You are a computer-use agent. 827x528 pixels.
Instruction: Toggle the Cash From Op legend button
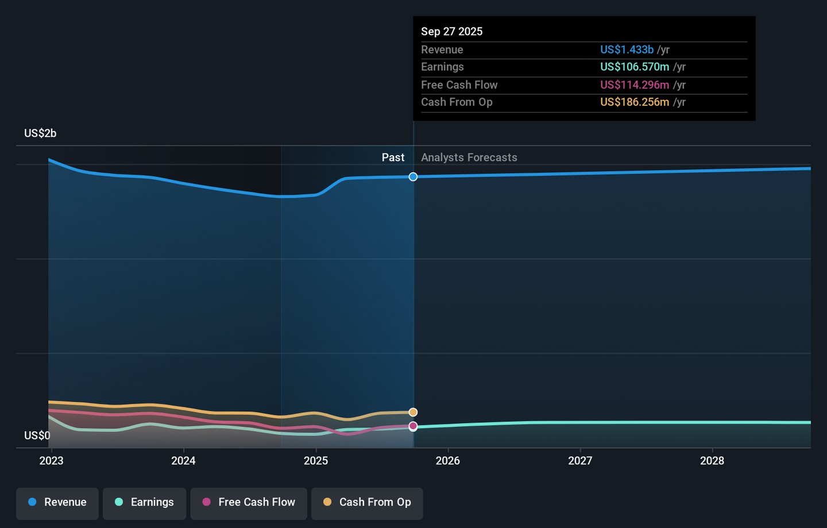click(367, 503)
